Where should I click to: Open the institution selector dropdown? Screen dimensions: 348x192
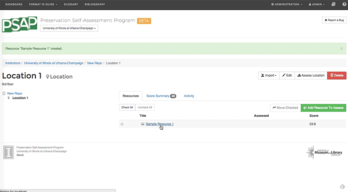69,28
